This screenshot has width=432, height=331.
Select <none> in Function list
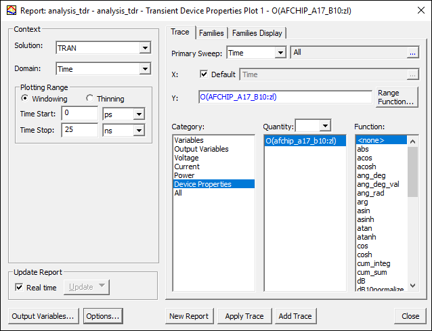(381, 140)
